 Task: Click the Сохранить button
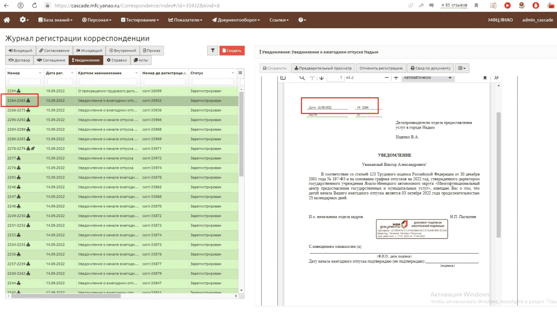pyautogui.click(x=275, y=68)
